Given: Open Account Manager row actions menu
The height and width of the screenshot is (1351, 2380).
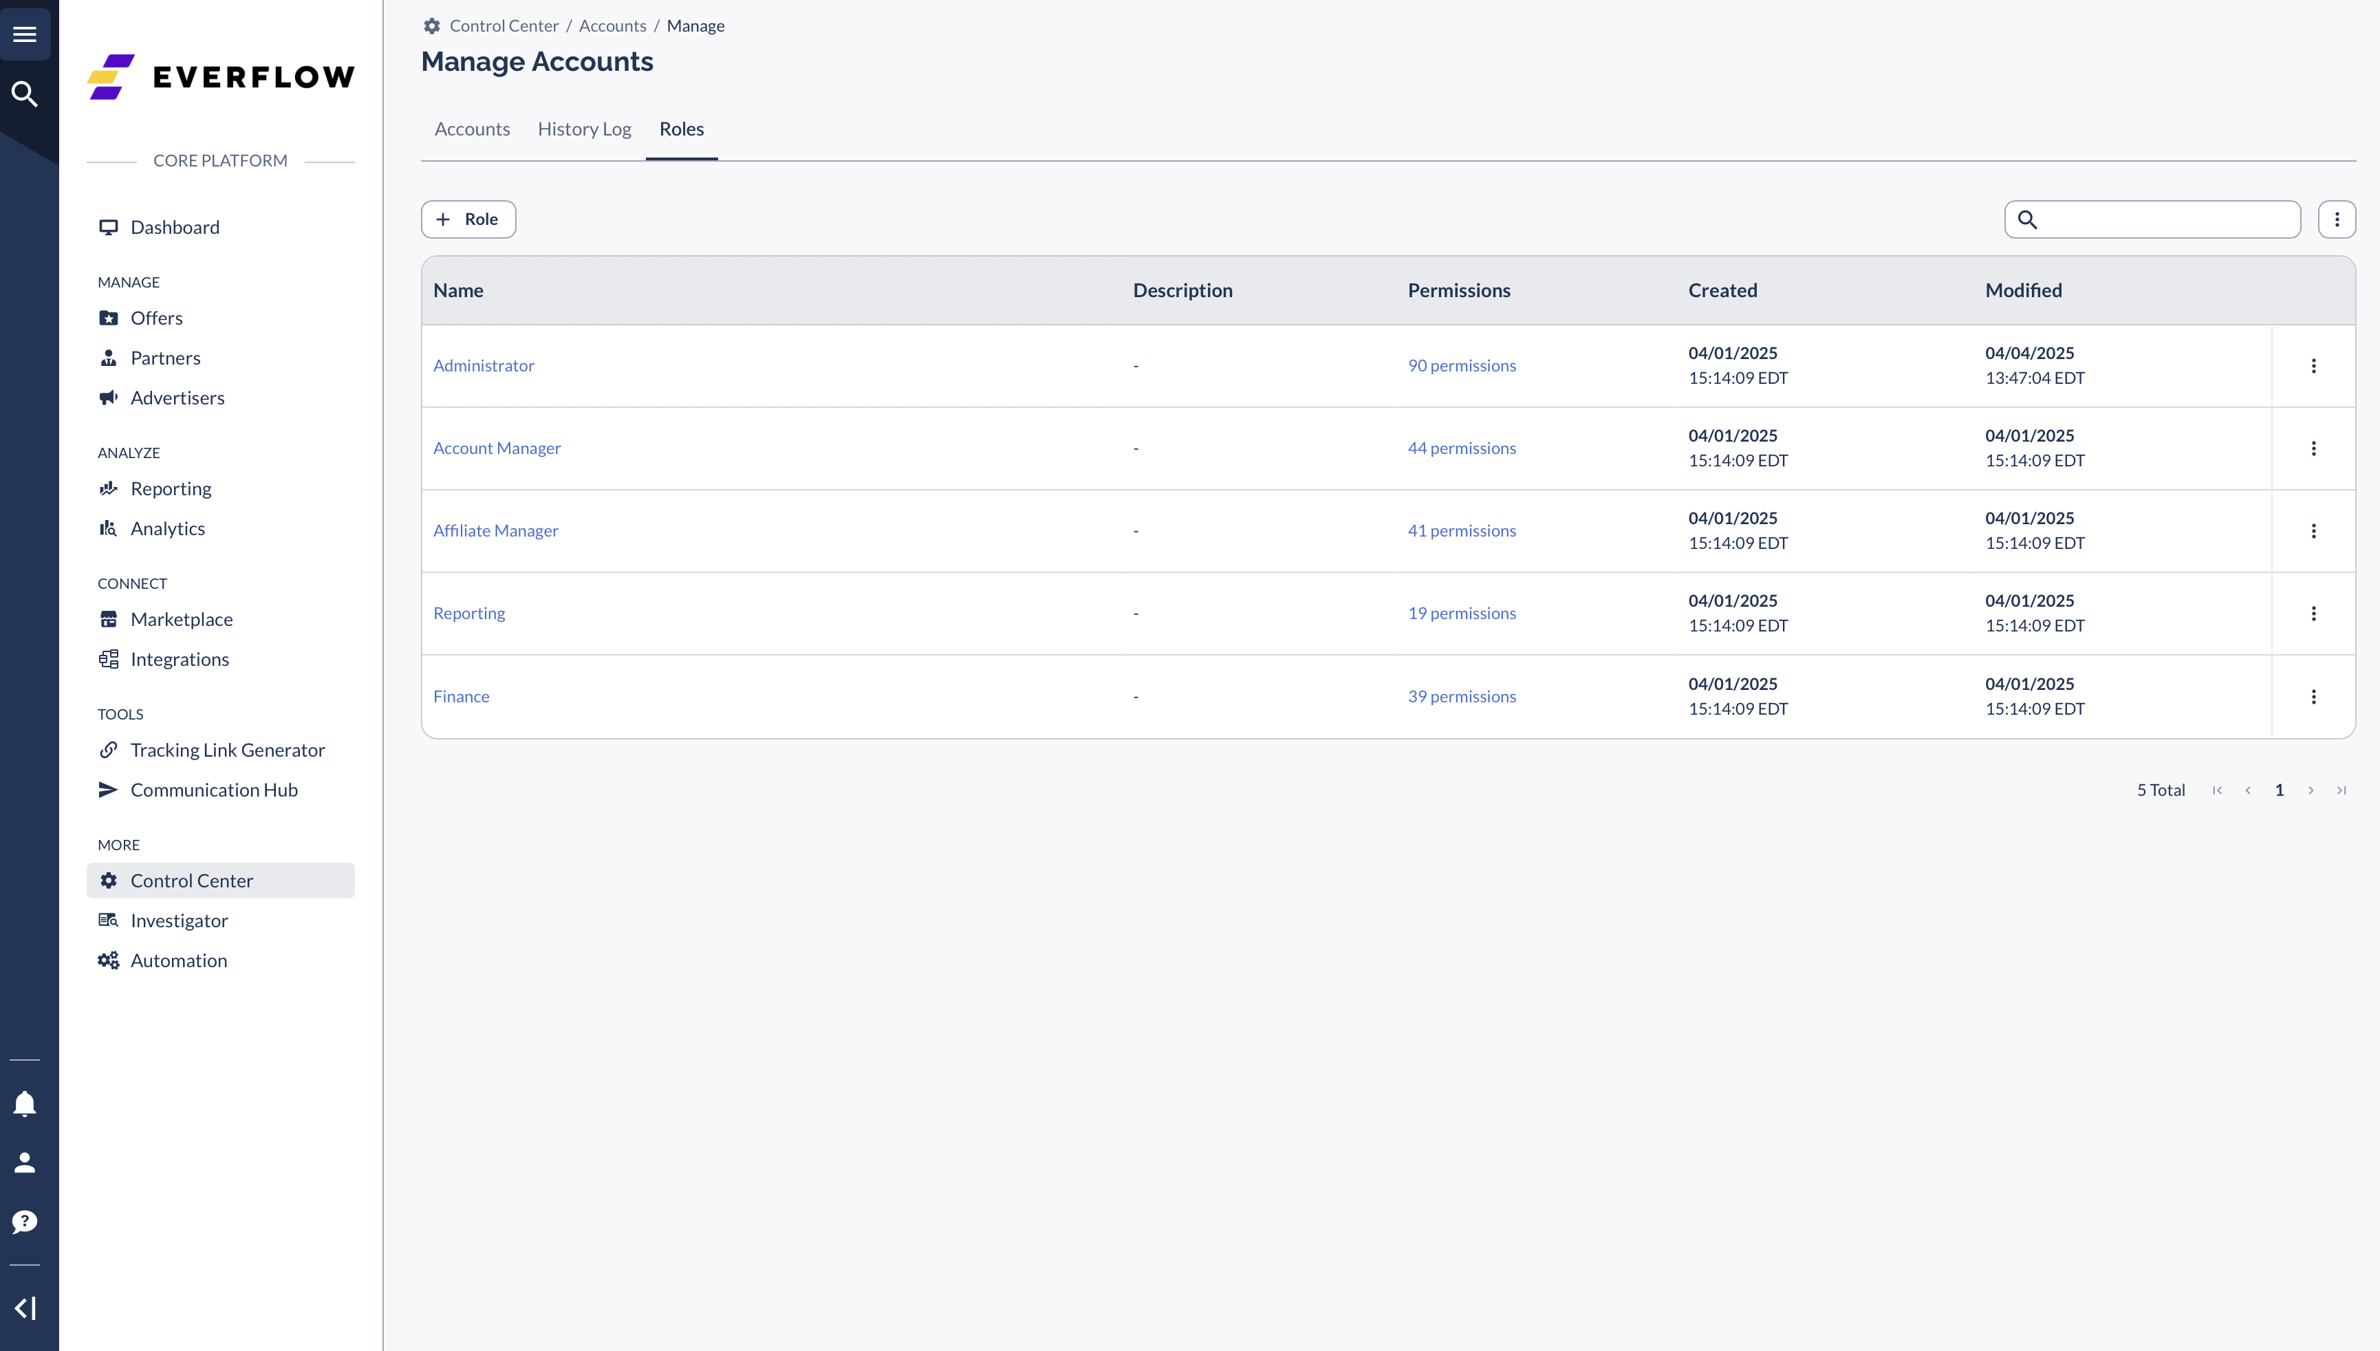Looking at the screenshot, I should (2314, 449).
